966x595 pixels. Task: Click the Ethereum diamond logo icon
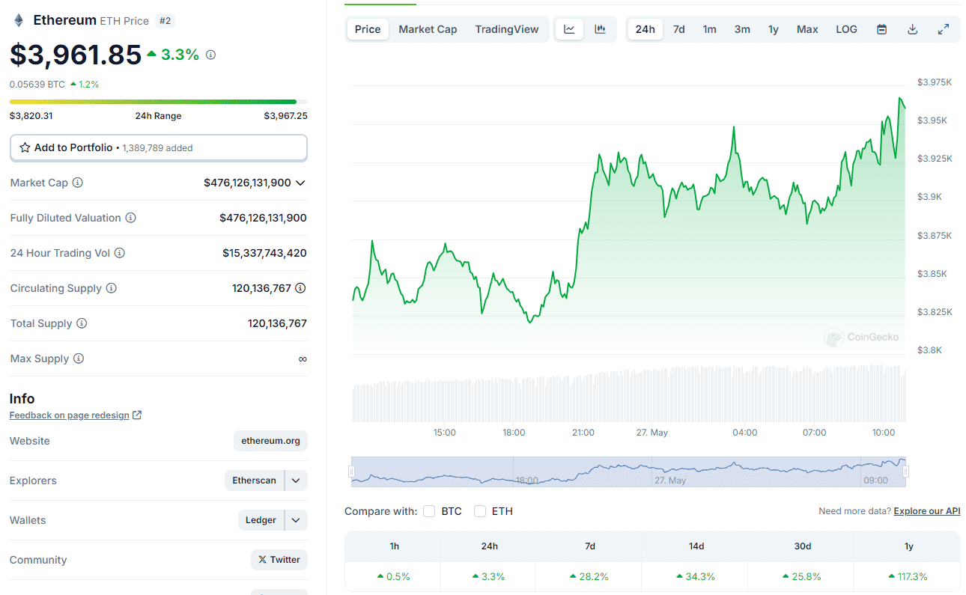19,20
